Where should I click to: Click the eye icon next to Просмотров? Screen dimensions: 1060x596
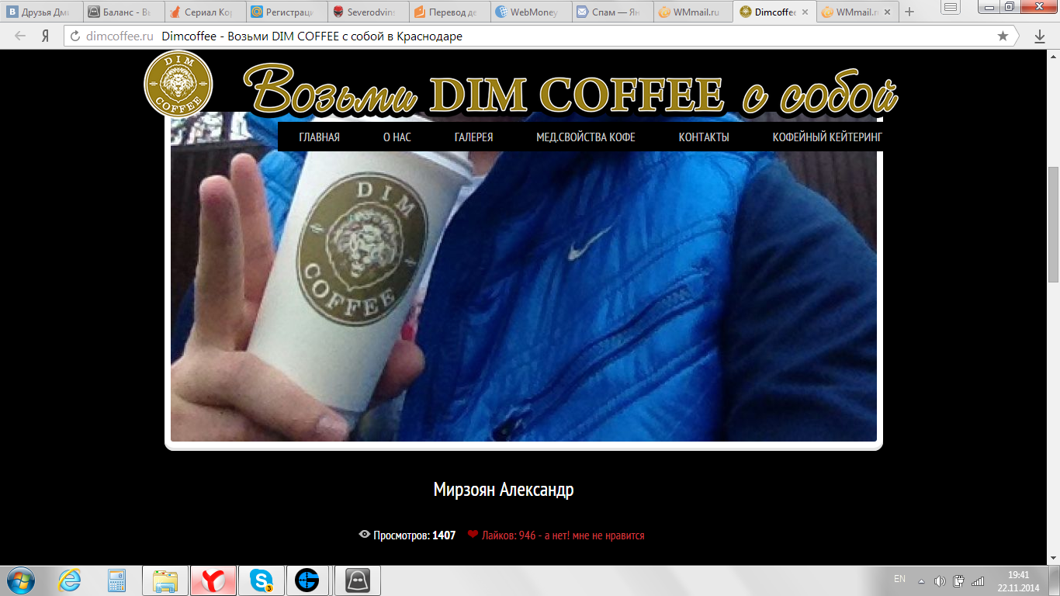point(364,535)
